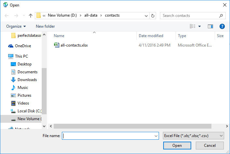
Task: Click the change view layout icon
Action: [x=193, y=26]
